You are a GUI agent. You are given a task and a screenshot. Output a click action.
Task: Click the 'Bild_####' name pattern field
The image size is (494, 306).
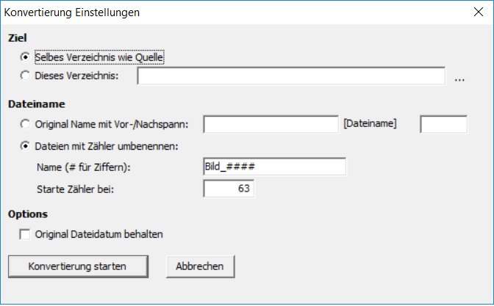pyautogui.click(x=274, y=167)
